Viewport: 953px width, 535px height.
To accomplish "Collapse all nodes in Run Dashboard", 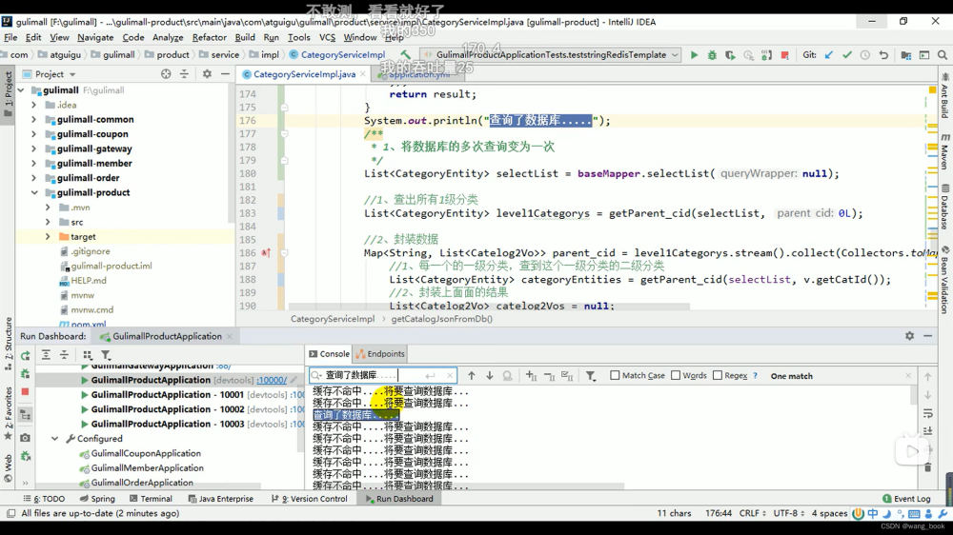I will [64, 355].
